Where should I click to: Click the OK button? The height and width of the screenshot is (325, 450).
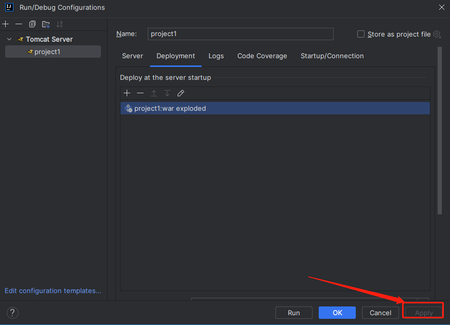coord(337,313)
